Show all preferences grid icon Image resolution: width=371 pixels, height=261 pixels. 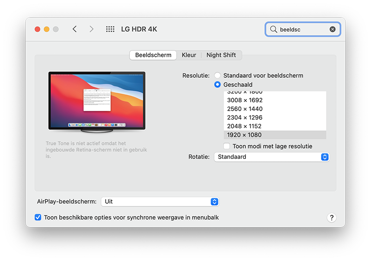coord(110,29)
